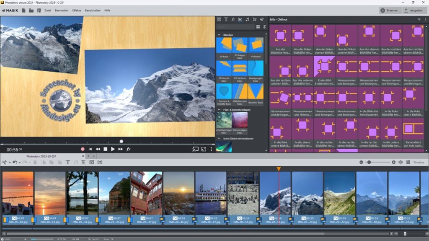Add a new project tab with plus
Image resolution: width=429 pixels, height=241 pixels.
click(88, 156)
